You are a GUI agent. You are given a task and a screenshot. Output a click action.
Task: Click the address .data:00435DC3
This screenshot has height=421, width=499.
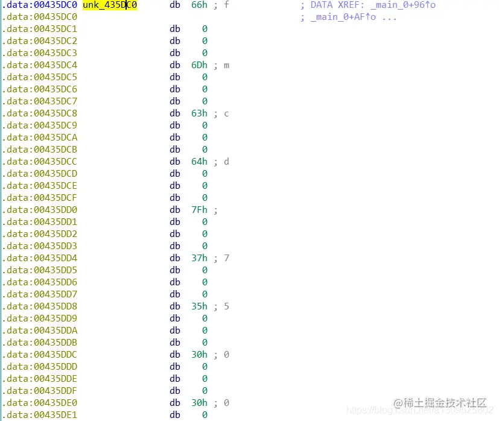[x=39, y=53]
